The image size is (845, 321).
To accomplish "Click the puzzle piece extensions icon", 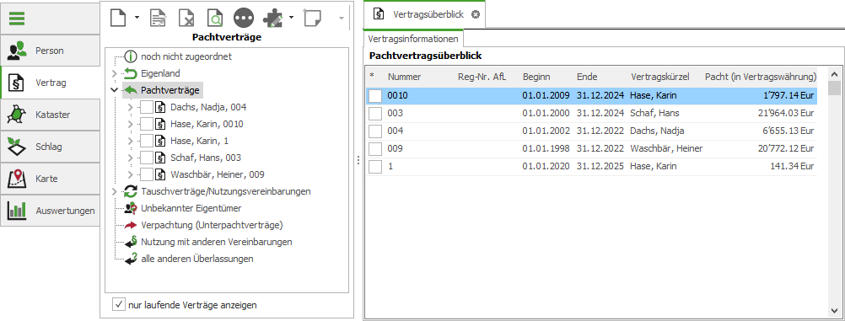I will (x=274, y=18).
